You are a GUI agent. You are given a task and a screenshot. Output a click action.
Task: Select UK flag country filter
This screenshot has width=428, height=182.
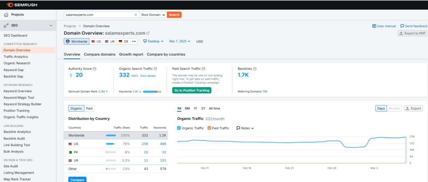point(110,41)
